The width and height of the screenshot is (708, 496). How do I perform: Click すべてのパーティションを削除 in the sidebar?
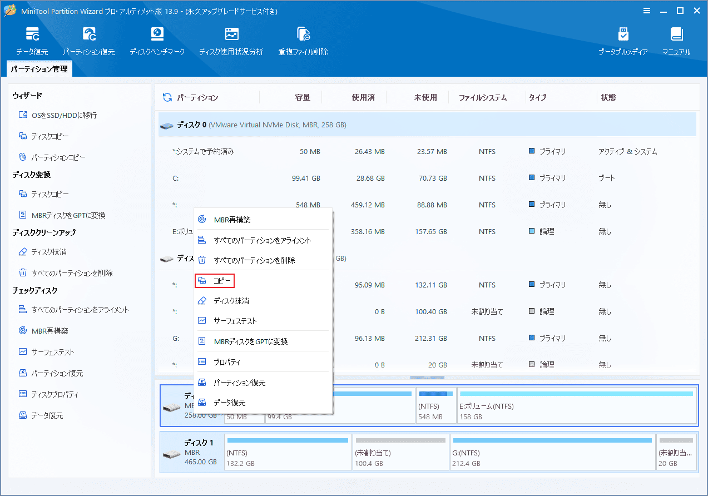pos(66,273)
